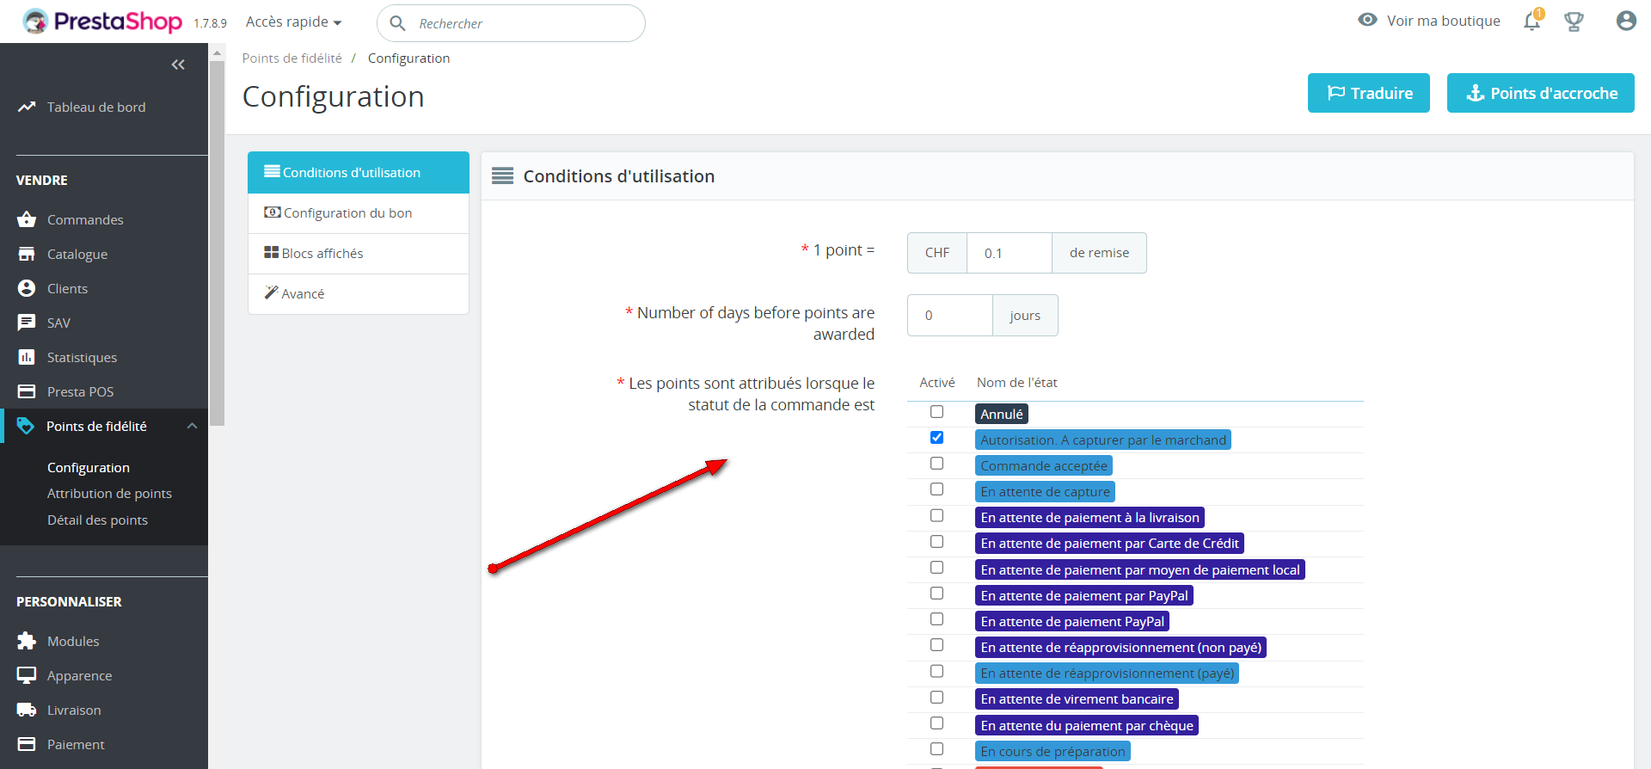Collapse the Points de fidélité submenu
This screenshot has height=769, width=1651.
(193, 426)
